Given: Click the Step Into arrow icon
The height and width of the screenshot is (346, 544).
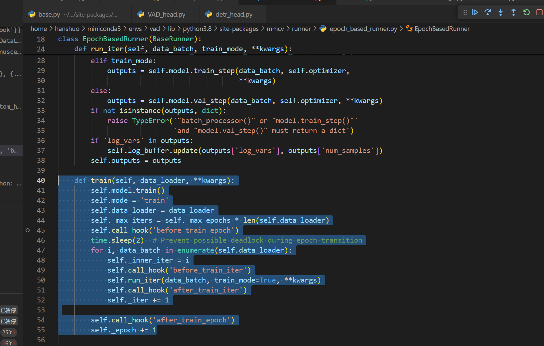Looking at the screenshot, I should [500, 13].
